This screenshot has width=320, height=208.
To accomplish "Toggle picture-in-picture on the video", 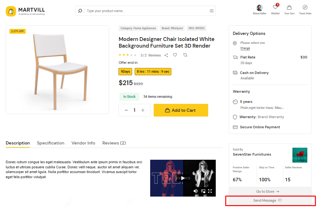I will (x=203, y=191).
